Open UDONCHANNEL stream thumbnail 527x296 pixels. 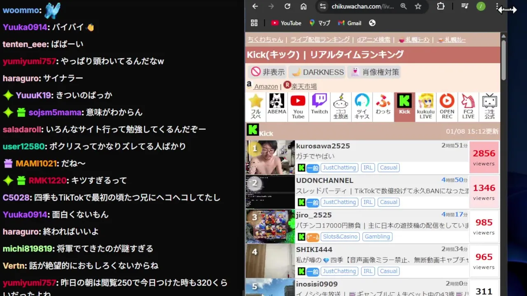pos(270,192)
